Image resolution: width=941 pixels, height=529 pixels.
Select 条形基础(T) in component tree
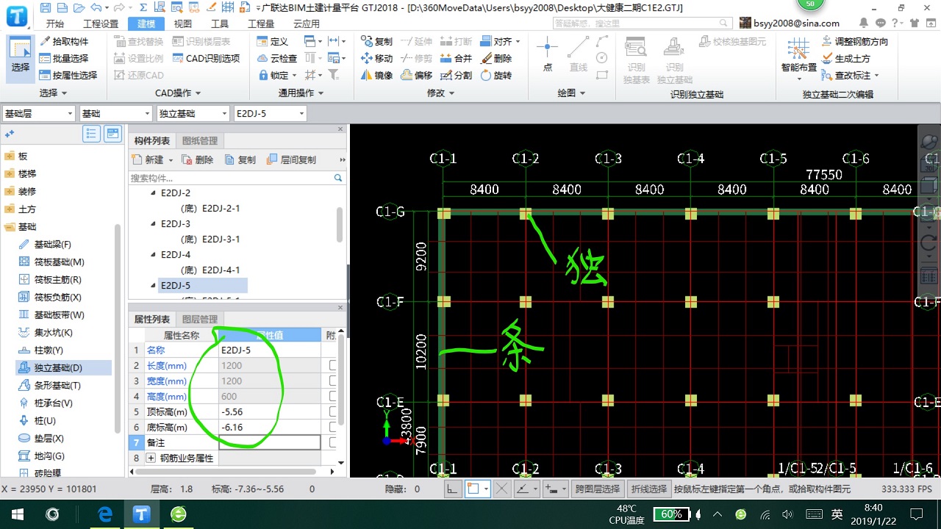(x=49, y=386)
